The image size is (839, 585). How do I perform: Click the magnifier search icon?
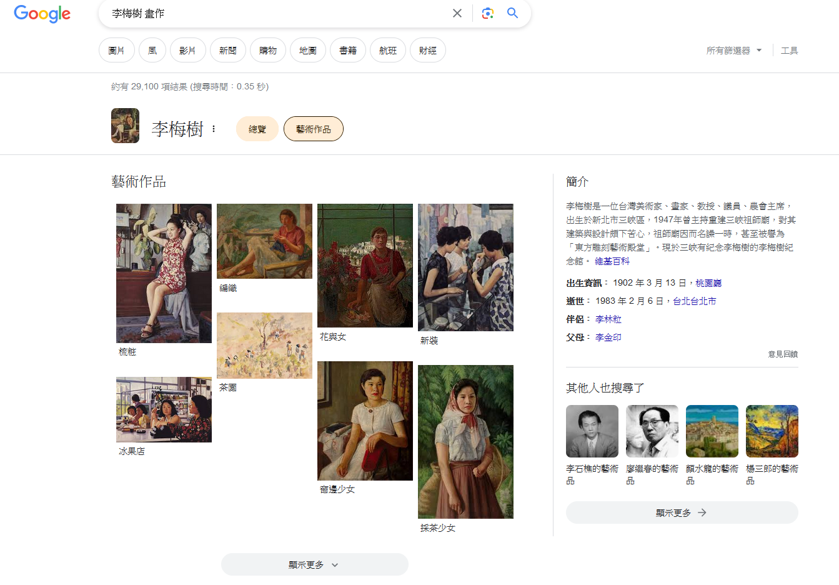[512, 13]
